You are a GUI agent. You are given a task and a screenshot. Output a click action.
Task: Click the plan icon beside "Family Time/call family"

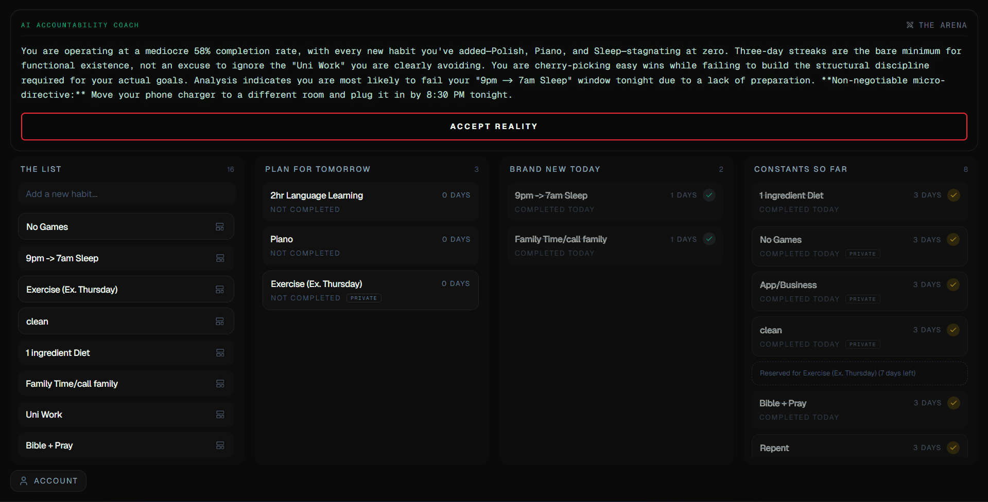tap(220, 384)
